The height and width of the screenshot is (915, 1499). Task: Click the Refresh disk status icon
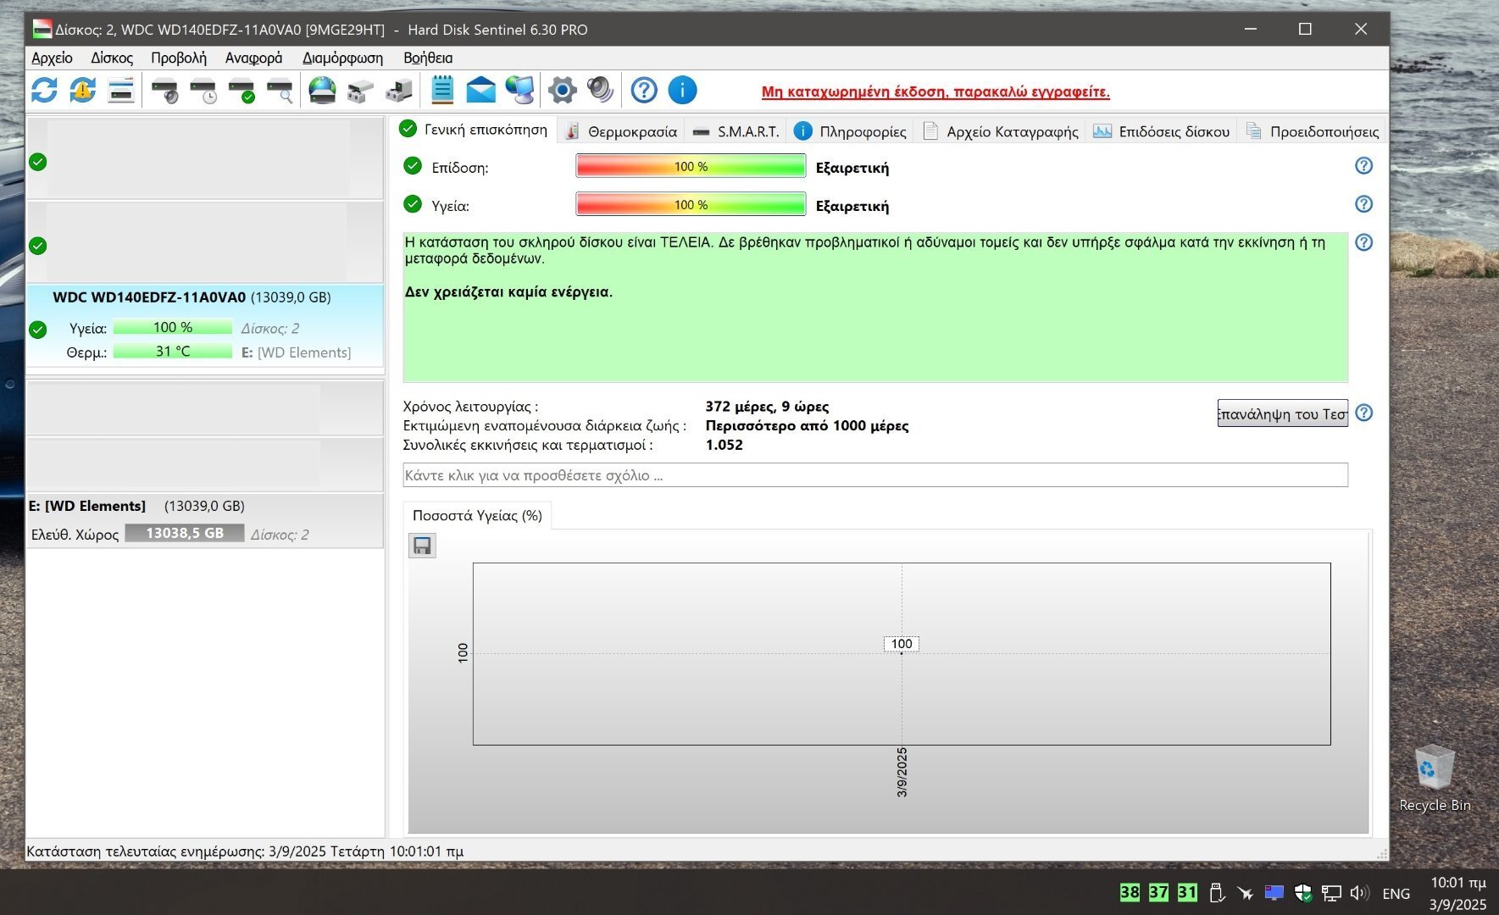(44, 90)
